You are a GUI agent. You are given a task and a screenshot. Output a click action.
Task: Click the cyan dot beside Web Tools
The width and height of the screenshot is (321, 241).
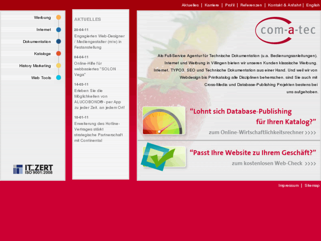(59, 78)
